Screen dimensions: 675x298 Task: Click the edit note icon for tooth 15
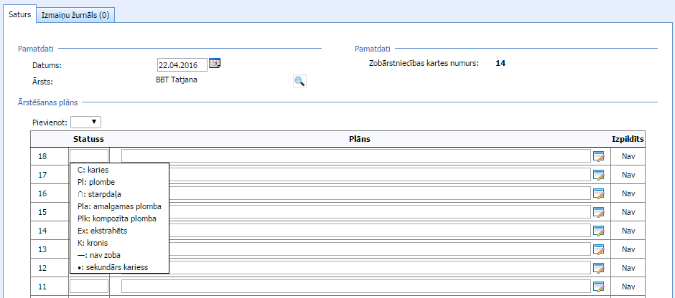click(x=599, y=212)
